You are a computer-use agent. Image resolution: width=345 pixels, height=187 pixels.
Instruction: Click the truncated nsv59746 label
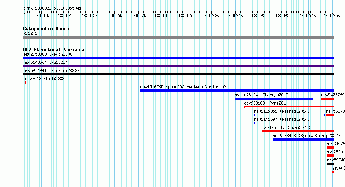point(336,160)
